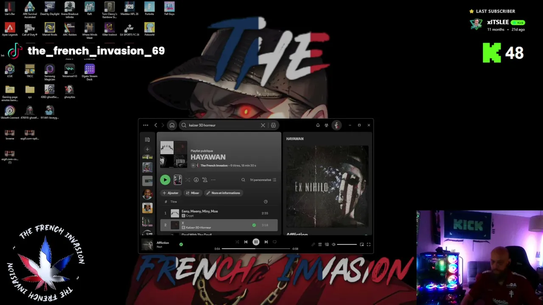Download the HAYAWAN playlist

196,180
